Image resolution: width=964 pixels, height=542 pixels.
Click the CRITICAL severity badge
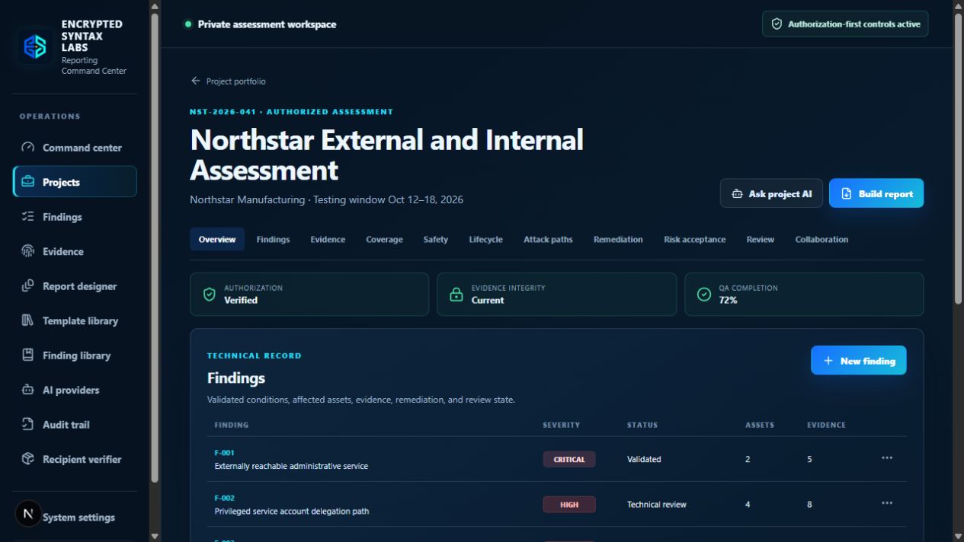click(x=569, y=459)
